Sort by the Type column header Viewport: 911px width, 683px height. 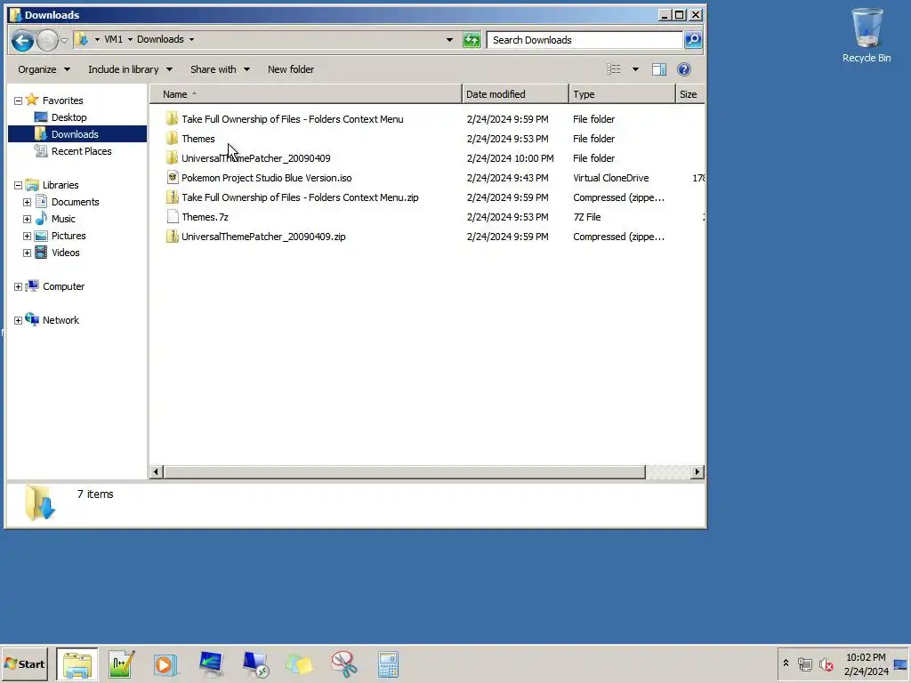(x=622, y=94)
